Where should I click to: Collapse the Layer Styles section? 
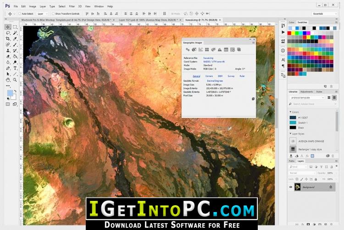point(290,134)
